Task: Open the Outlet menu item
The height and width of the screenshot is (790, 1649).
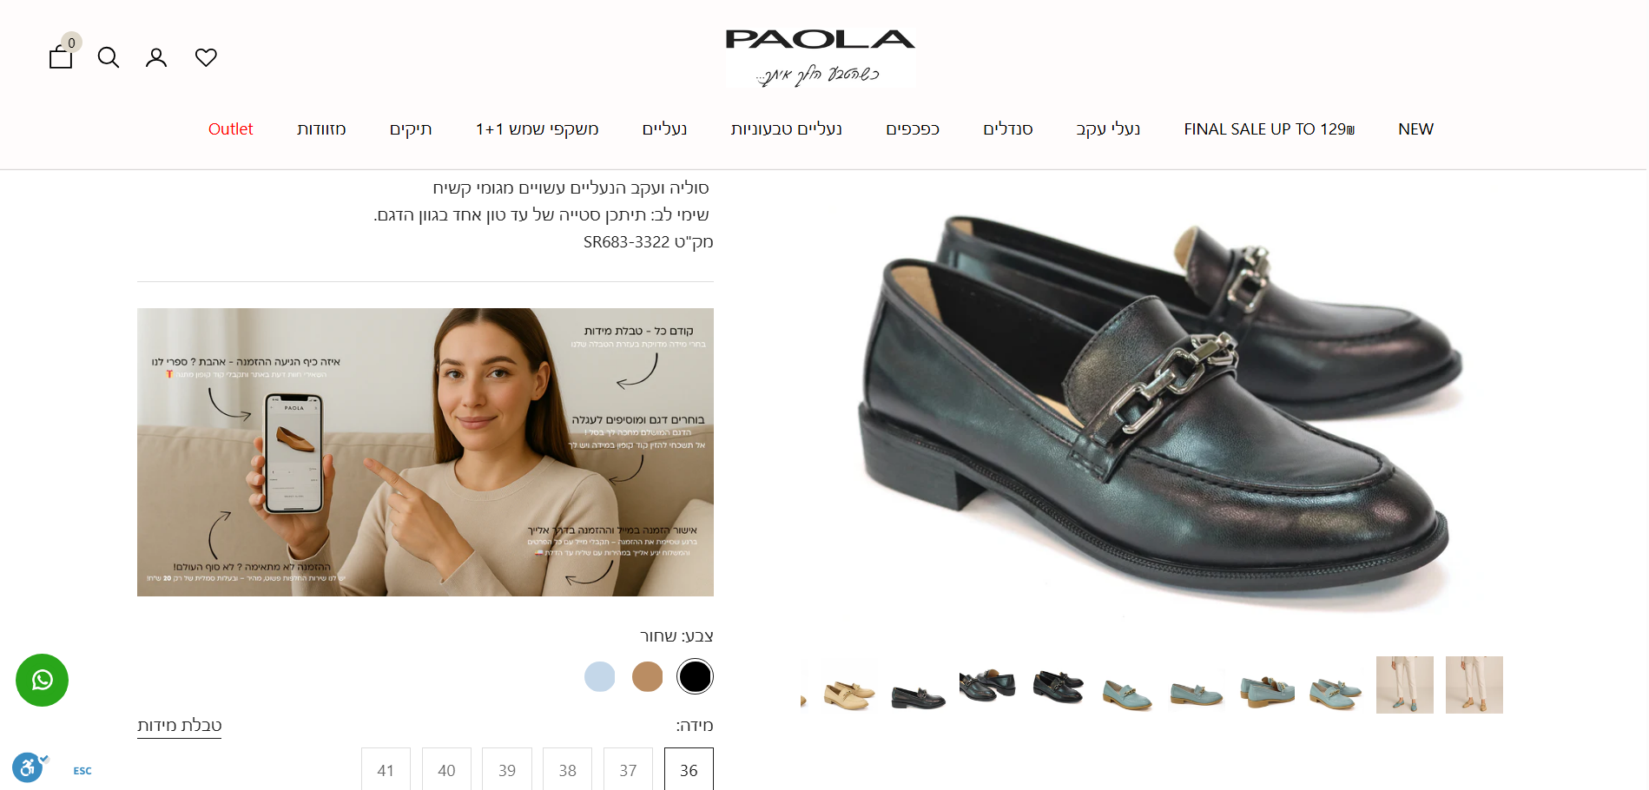Action: coord(231,128)
